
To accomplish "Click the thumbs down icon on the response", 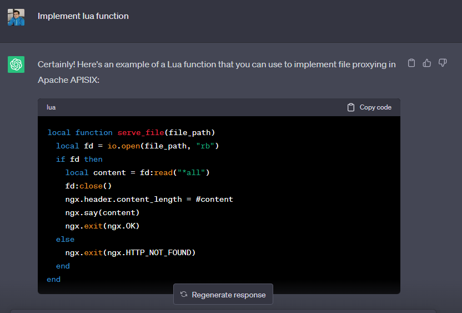I will click(x=443, y=63).
